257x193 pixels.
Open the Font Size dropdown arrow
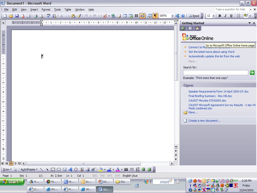(x=214, y=16)
